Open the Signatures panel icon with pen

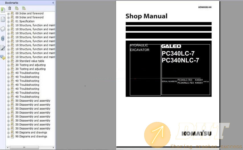(x=3, y=48)
